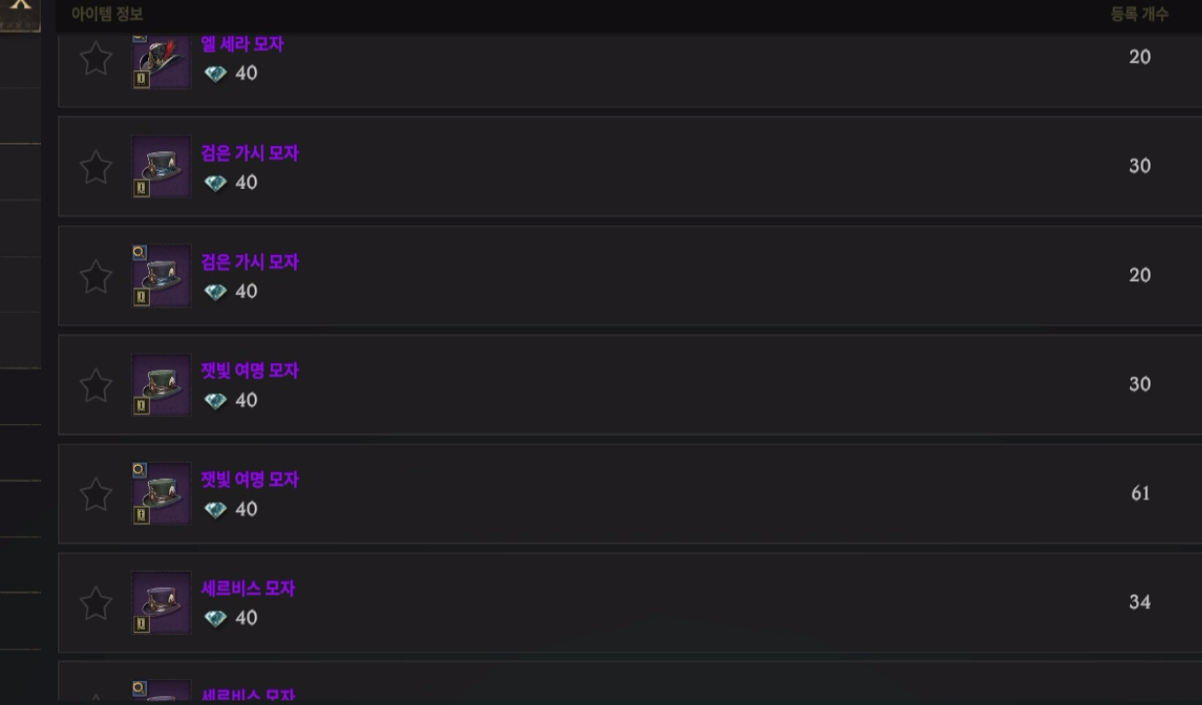Toggle star on 검은 가시 모자 with 30 listings
The image size is (1202, 705).
(96, 167)
